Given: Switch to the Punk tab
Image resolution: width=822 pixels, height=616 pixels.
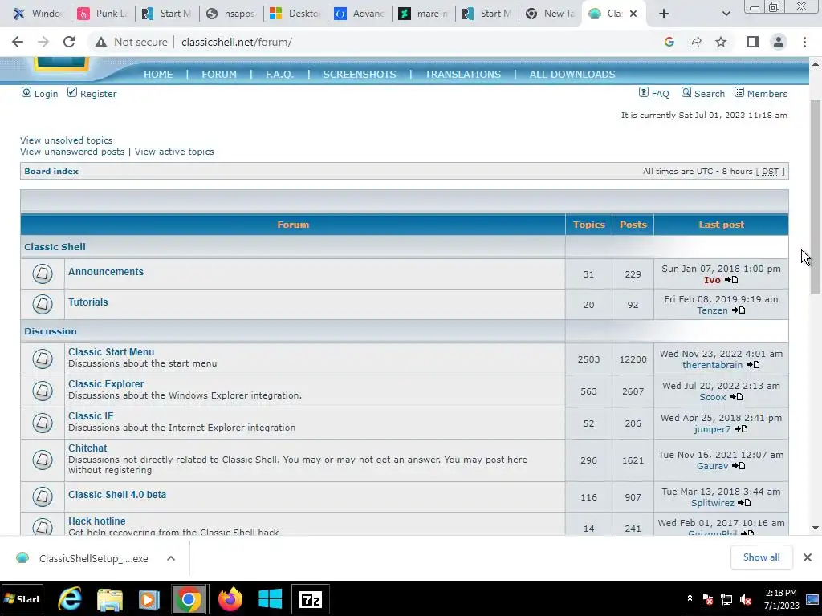Looking at the screenshot, I should tap(104, 14).
